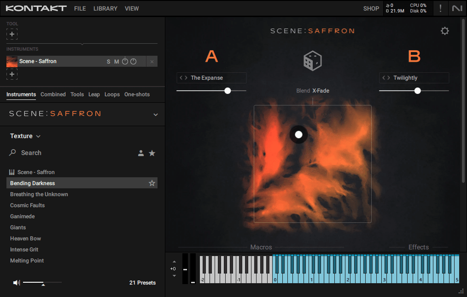Solo the Scene - Saffron instrument
Viewport: 467px width, 297px height.
[x=108, y=61]
